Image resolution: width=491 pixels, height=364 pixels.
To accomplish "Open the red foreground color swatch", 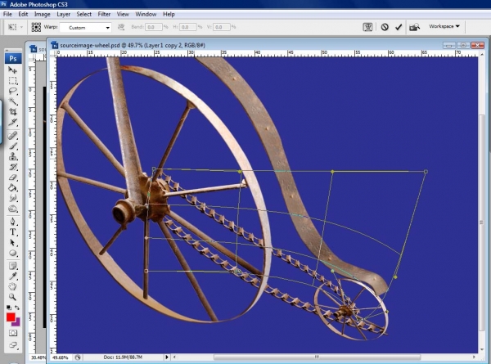I will click(11, 317).
